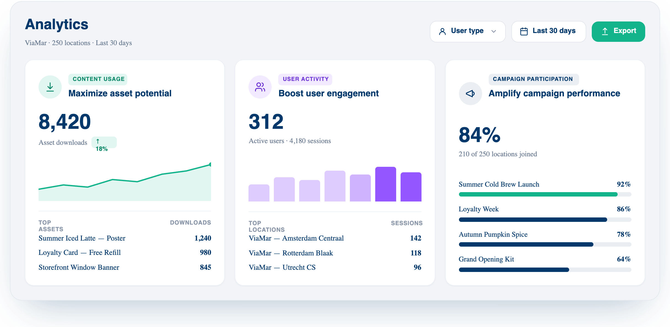Viewport: 670px width, 327px height.
Task: Open the Last 30 days date range picker
Action: 549,31
